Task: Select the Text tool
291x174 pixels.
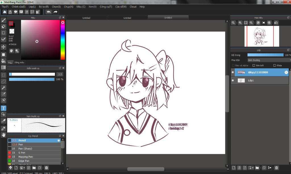Action: 3,108
